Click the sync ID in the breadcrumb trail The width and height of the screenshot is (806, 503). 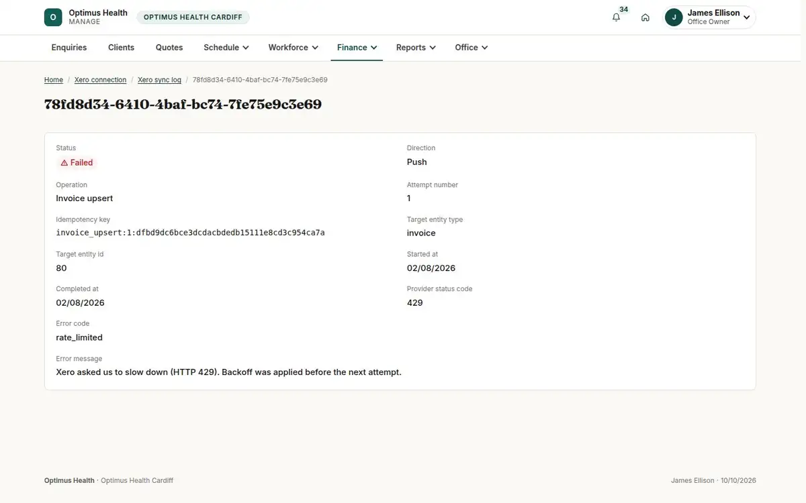click(260, 80)
